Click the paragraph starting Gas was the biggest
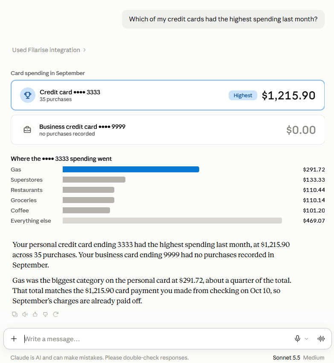334x363 pixels. (151, 290)
